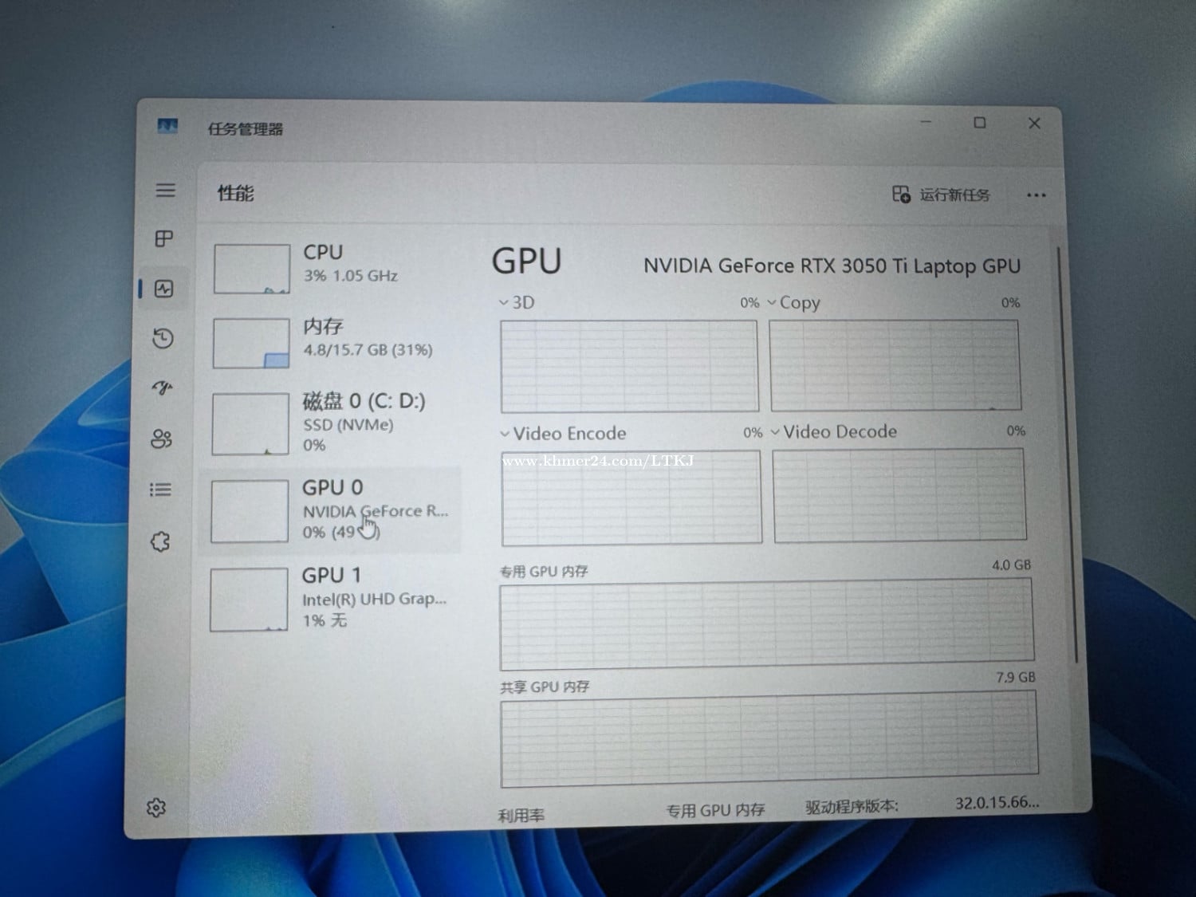Click the GPU 0 mini graph thumbnail
This screenshot has width=1196, height=897.
250,511
